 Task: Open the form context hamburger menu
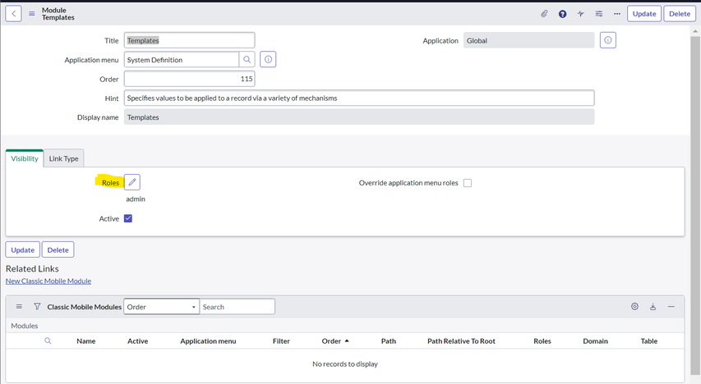tap(32, 14)
